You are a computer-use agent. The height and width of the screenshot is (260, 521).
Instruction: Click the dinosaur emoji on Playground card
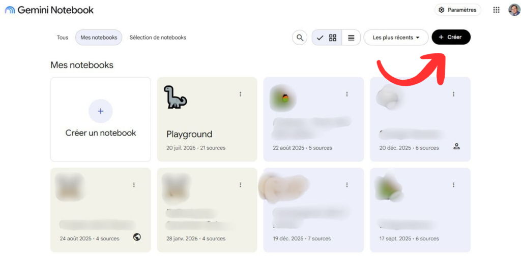tap(175, 97)
